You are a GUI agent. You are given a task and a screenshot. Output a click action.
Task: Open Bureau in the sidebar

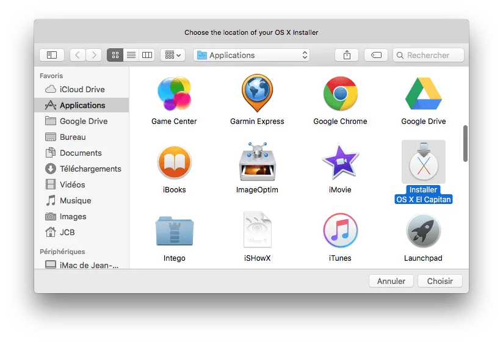coord(82,137)
